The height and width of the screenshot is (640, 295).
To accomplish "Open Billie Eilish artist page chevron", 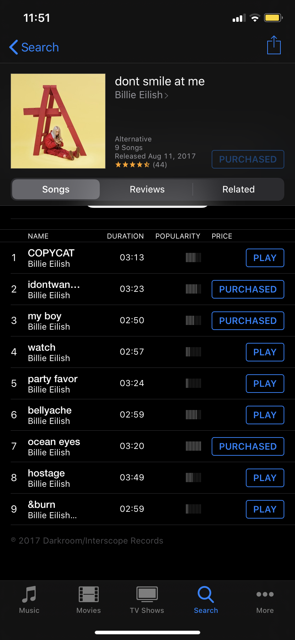I will click(166, 95).
